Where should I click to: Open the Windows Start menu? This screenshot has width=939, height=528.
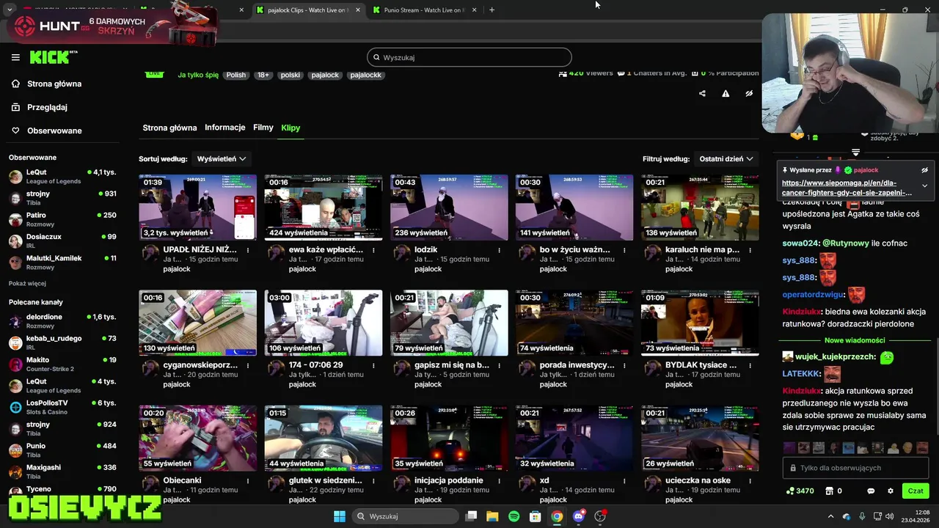[x=340, y=516]
